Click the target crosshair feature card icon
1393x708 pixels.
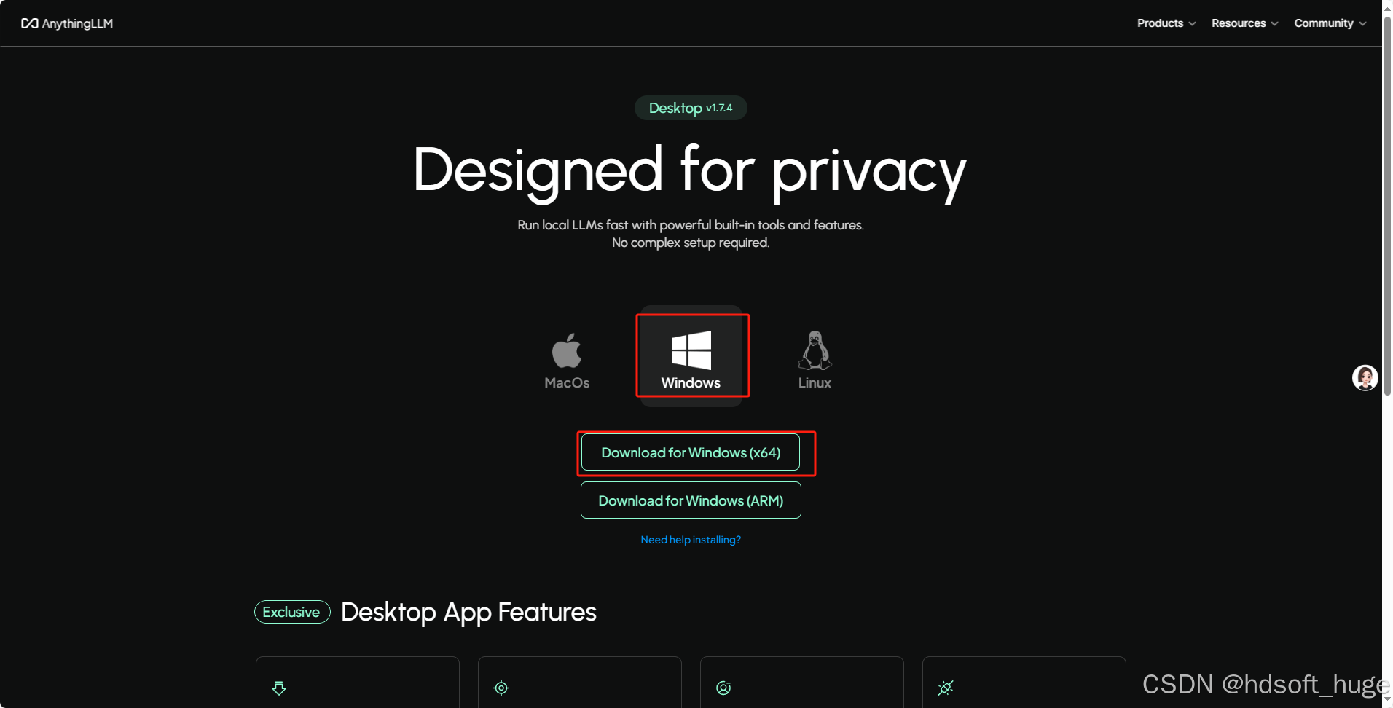[x=501, y=688]
